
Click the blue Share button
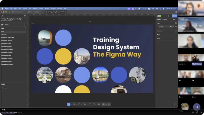point(175,16)
